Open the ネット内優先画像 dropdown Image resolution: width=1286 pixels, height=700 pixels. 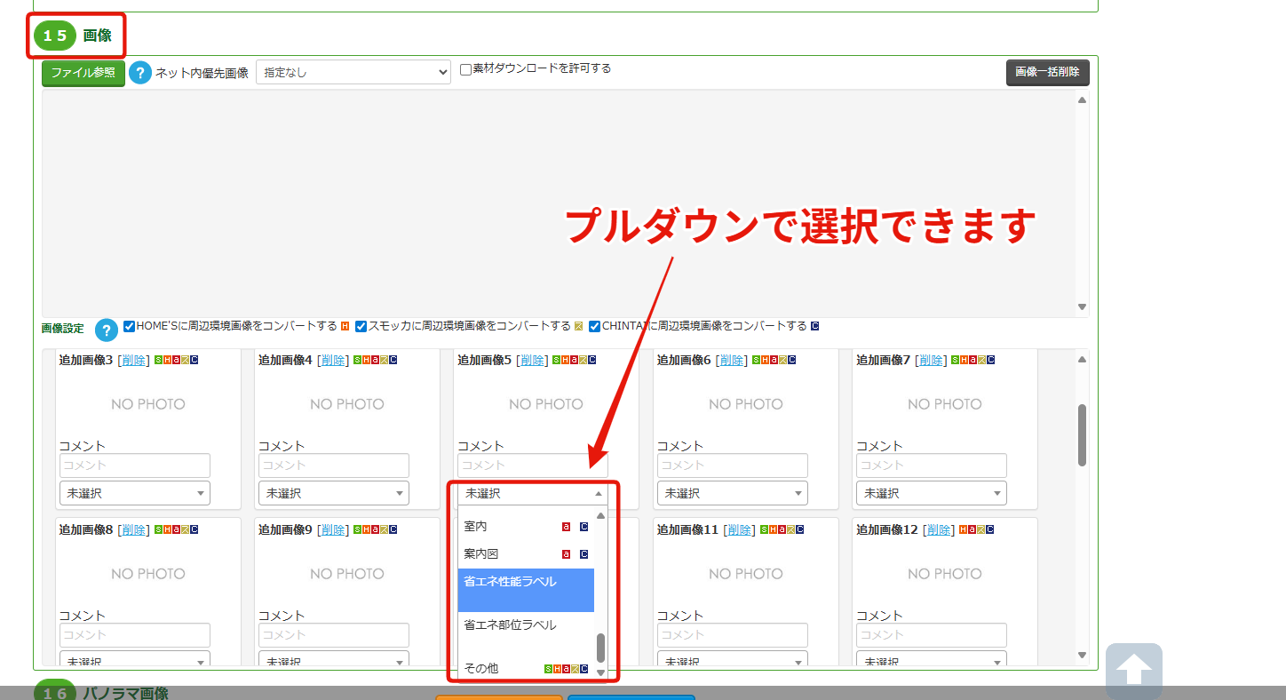[353, 73]
